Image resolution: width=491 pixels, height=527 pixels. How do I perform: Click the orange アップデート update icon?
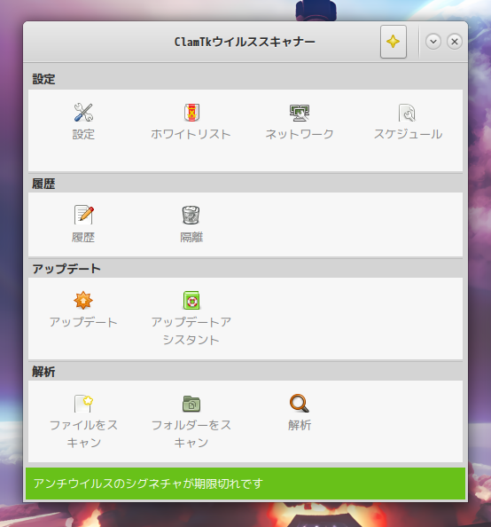[83, 300]
